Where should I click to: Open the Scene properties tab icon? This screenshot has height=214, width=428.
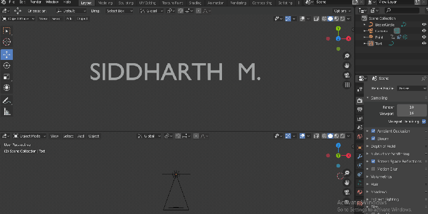360,127
